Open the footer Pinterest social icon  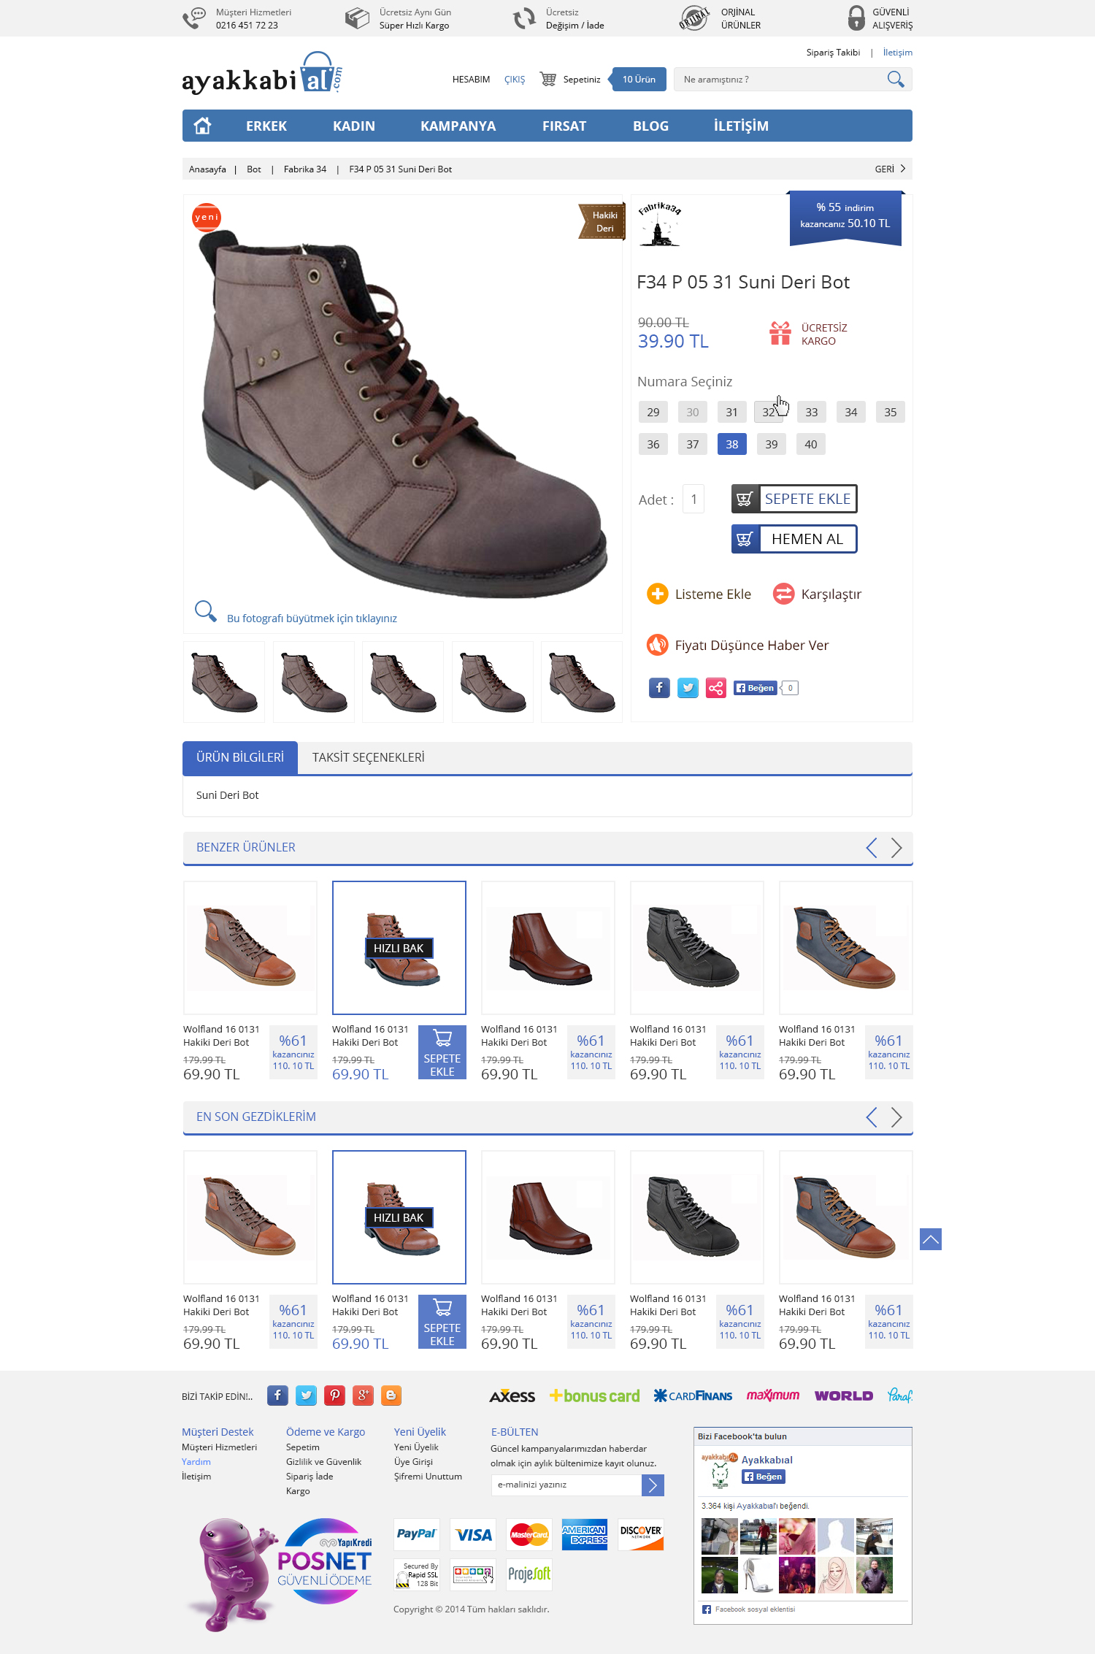334,1395
